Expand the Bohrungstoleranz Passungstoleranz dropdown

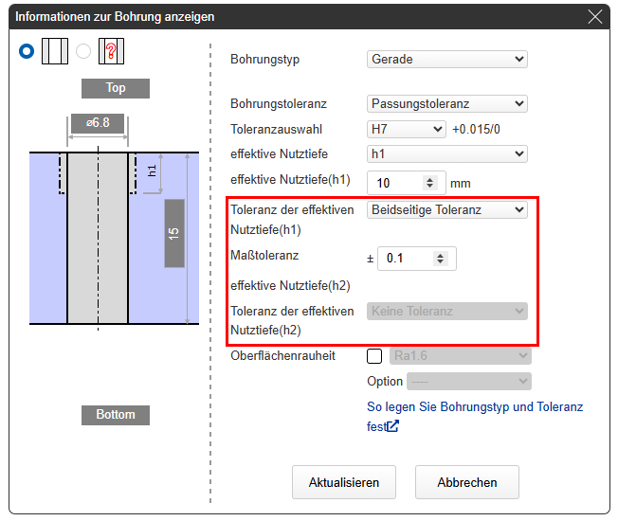click(446, 103)
